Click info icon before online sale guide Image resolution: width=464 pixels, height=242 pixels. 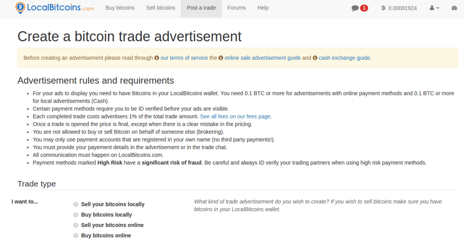(x=221, y=58)
